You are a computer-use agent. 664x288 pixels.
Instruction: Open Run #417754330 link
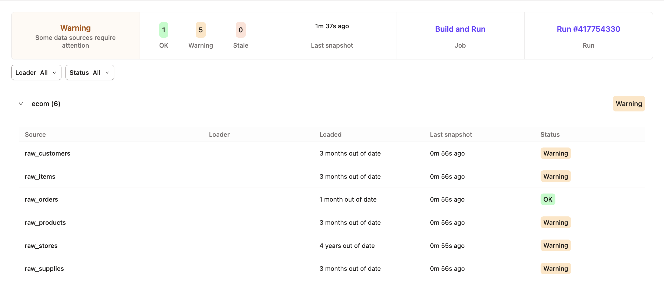click(588, 29)
